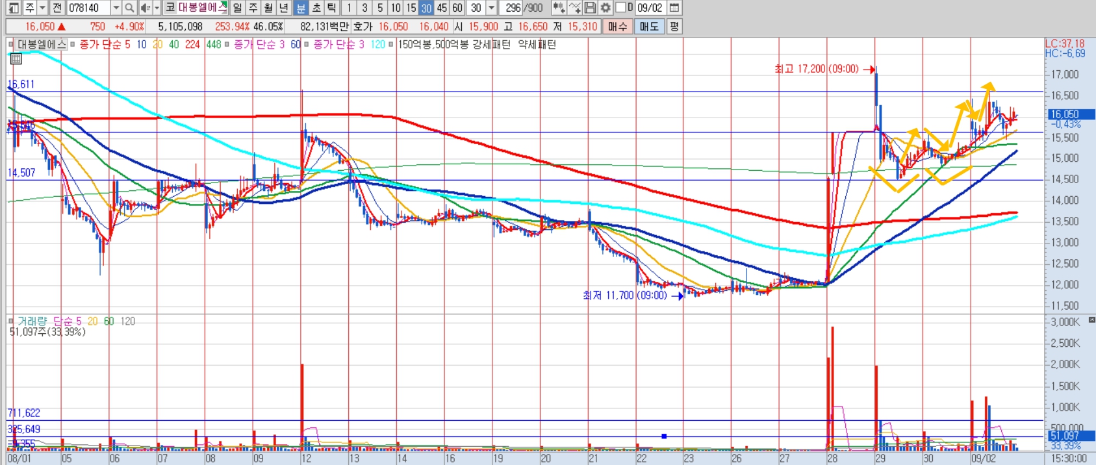Toggle the D date checkbox
Image resolution: width=1096 pixels, height=465 pixels.
[x=620, y=8]
